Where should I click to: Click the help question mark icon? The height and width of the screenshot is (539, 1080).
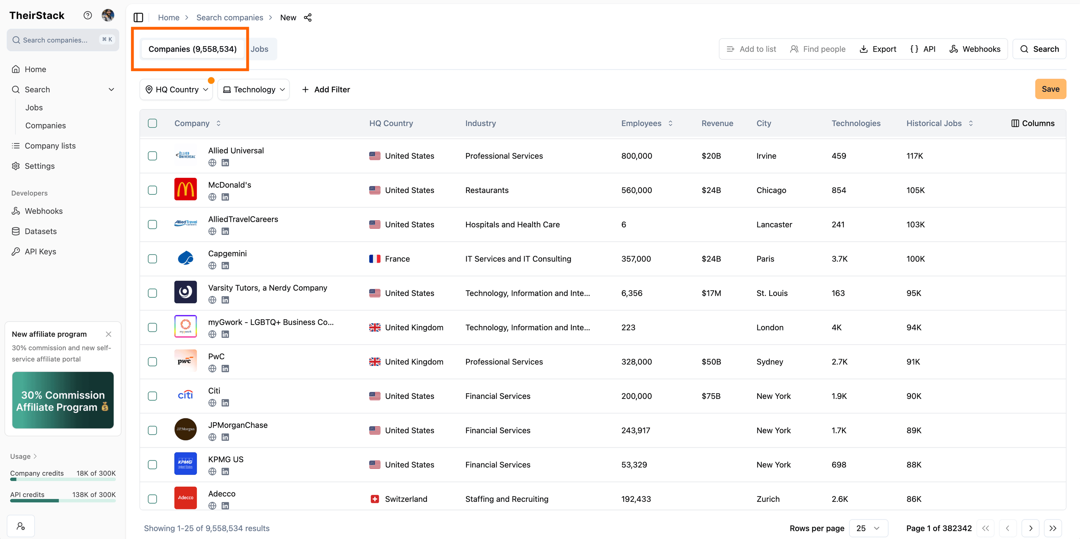(88, 15)
